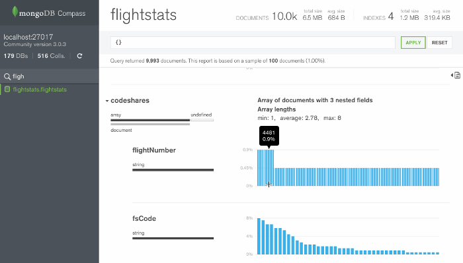Click the highlighted 4481 flightNumber bar
This screenshot has width=463, height=263.
(269, 167)
